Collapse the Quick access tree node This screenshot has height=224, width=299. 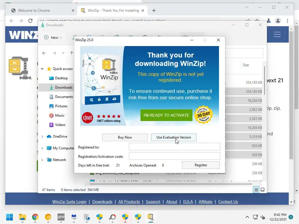tap(42, 69)
